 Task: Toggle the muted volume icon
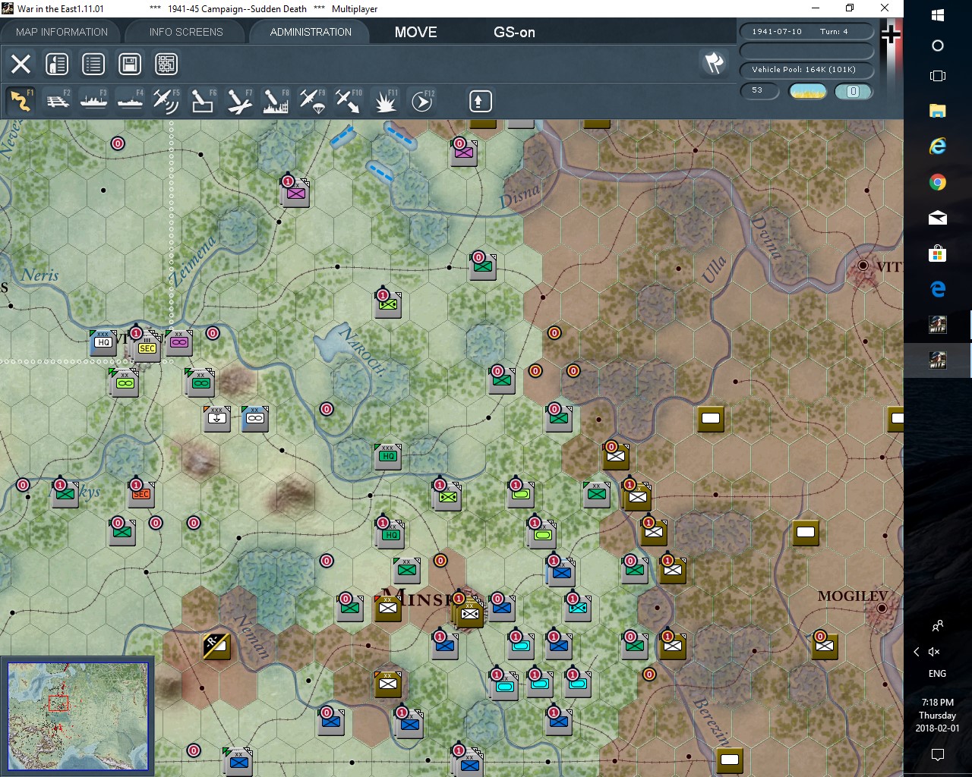(935, 652)
